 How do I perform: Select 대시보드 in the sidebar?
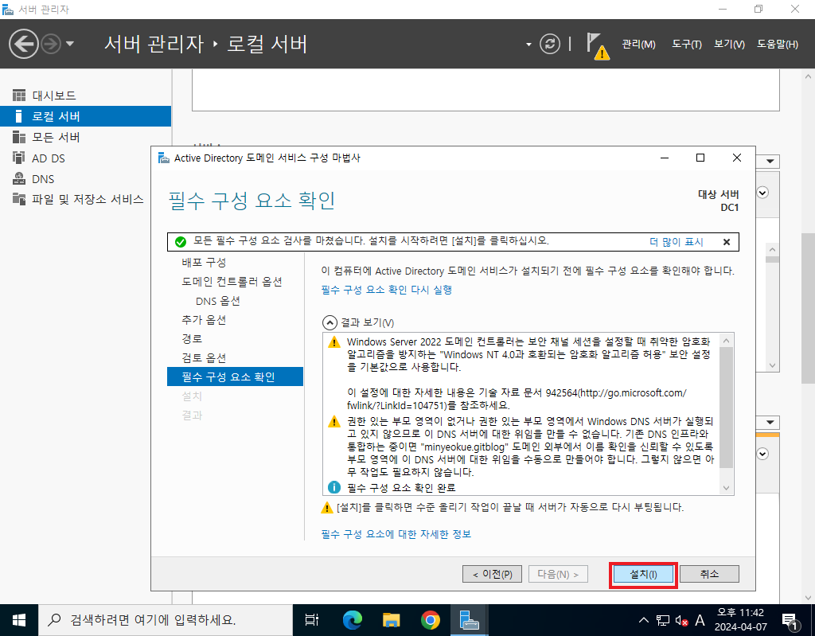point(86,96)
